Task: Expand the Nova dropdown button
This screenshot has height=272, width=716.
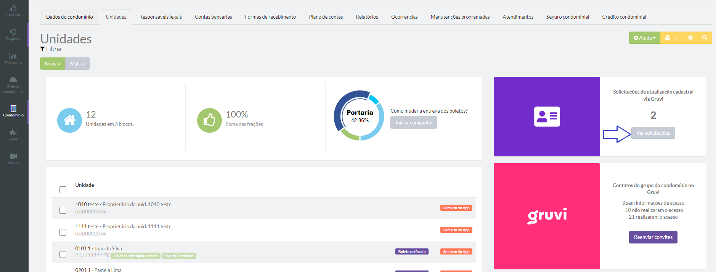Action: coord(53,64)
